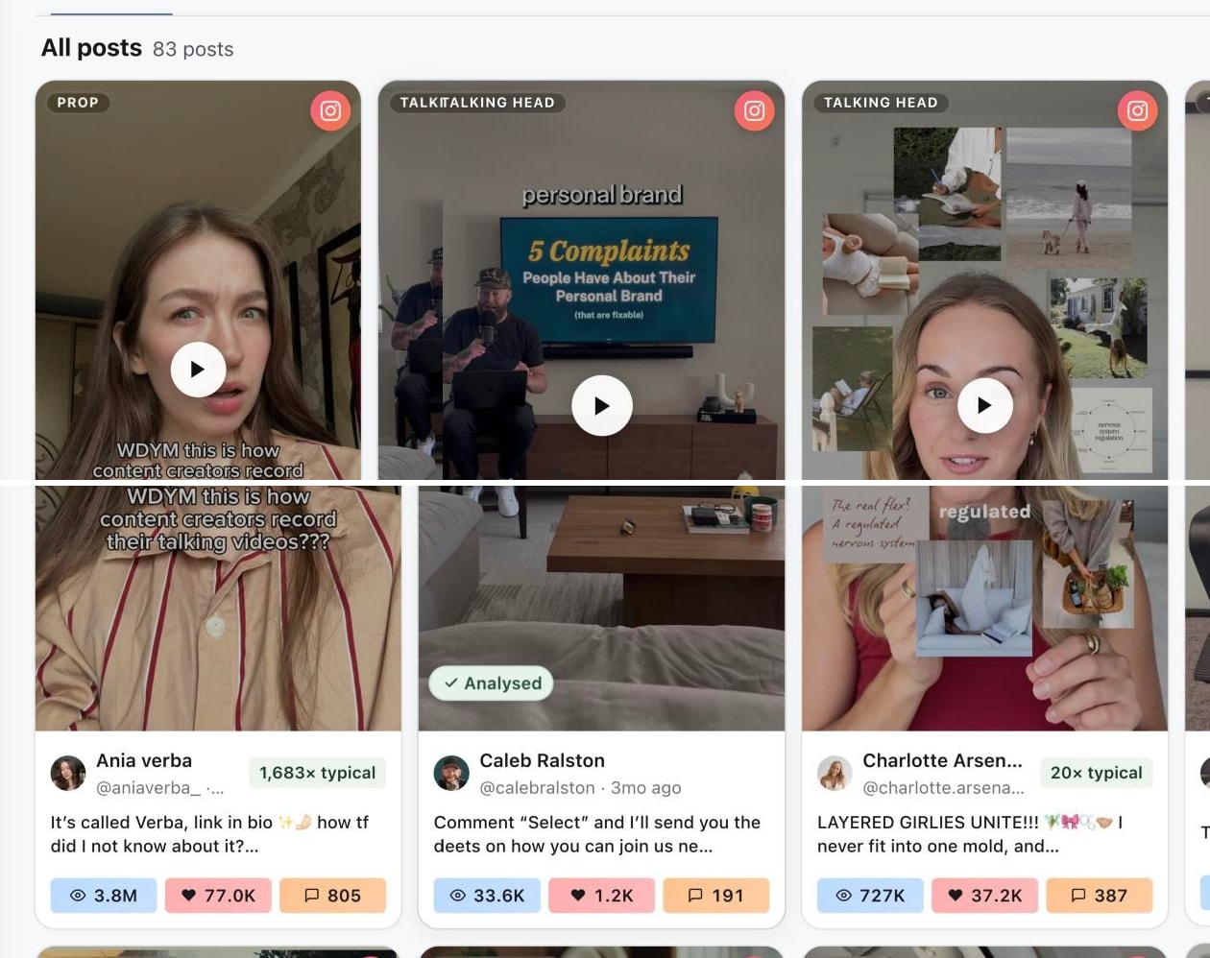1210x958 pixels.
Task: Play the Ania verba video
Action: pyautogui.click(x=198, y=370)
